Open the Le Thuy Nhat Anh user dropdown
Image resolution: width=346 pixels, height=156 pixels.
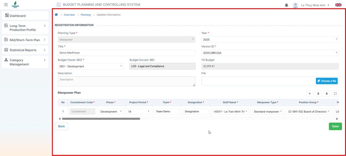pyautogui.click(x=315, y=5)
